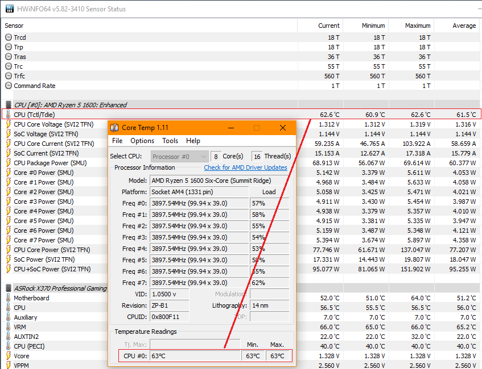Click the 65.2 °C average VRM value
This screenshot has height=369, width=482.
click(466, 327)
